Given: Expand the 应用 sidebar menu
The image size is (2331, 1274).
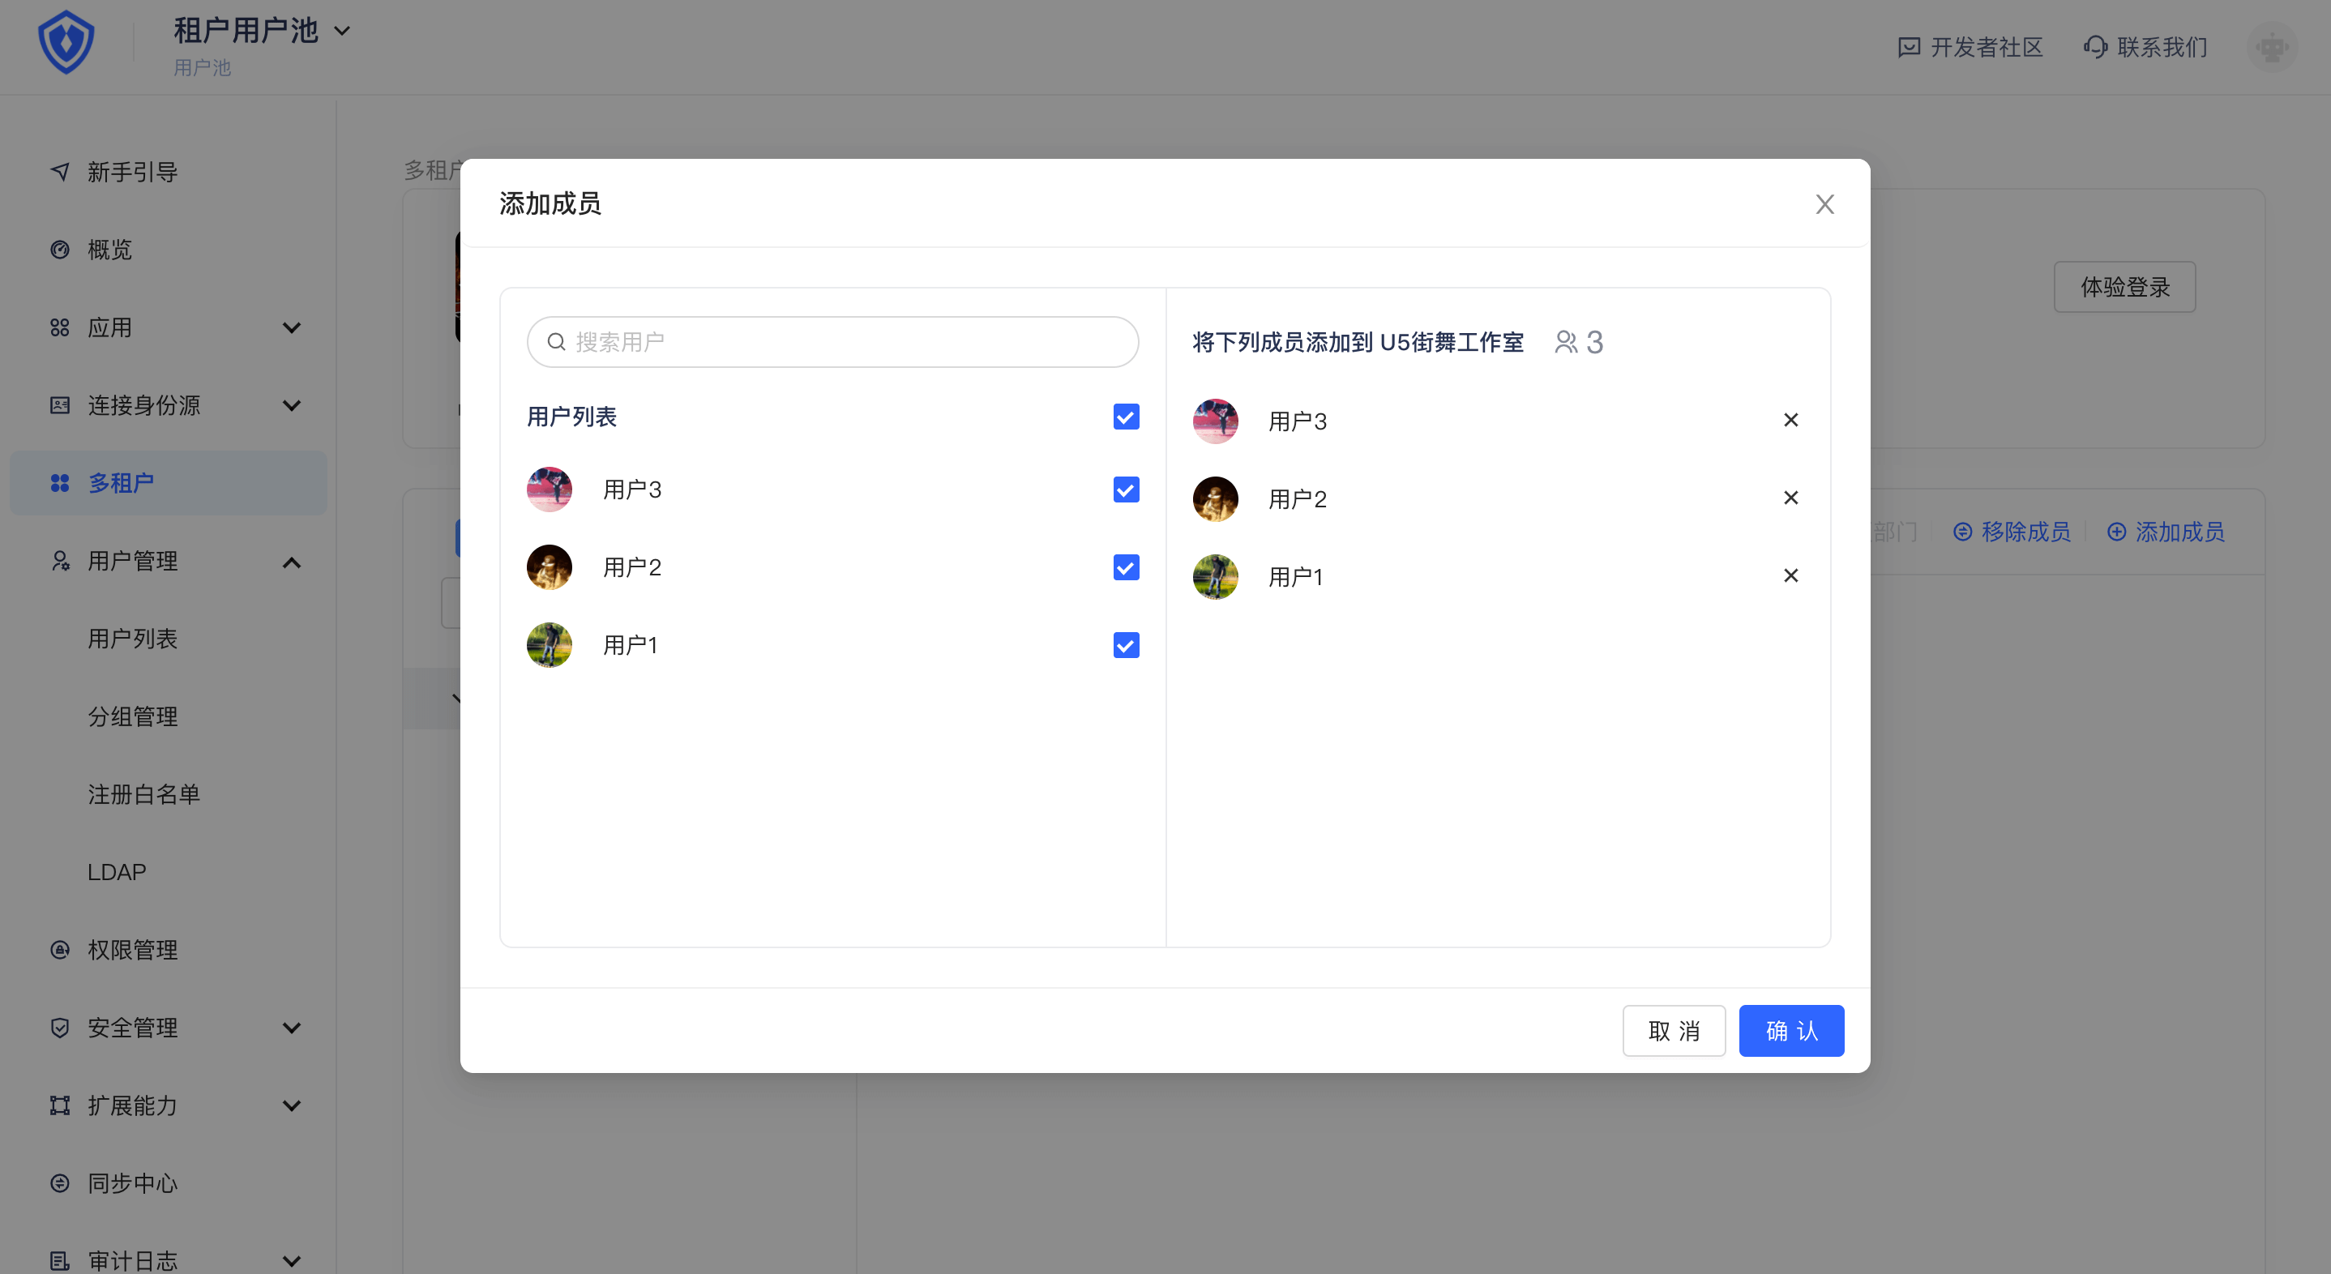Looking at the screenshot, I should coord(290,327).
